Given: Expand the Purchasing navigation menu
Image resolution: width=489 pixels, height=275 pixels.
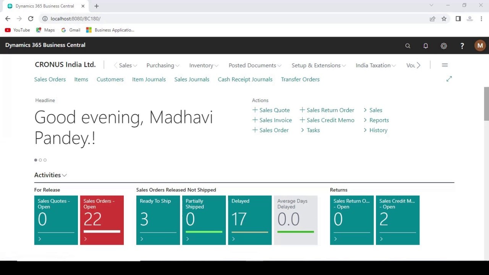Looking at the screenshot, I should pos(163,65).
